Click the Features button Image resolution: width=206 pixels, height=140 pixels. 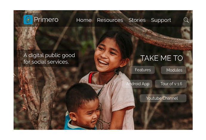[x=142, y=70]
